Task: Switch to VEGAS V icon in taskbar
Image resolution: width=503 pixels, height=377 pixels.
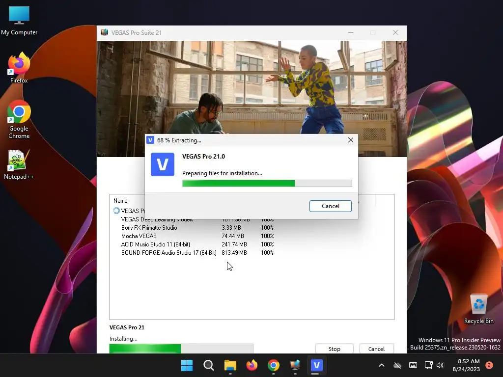Action: pyautogui.click(x=316, y=365)
